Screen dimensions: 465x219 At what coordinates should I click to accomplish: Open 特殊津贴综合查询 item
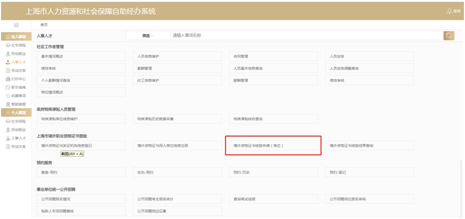click(273, 119)
